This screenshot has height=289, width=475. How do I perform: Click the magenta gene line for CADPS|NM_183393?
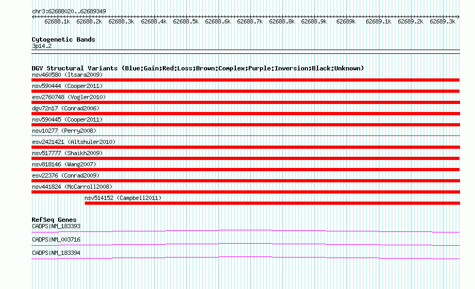[x=246, y=231]
